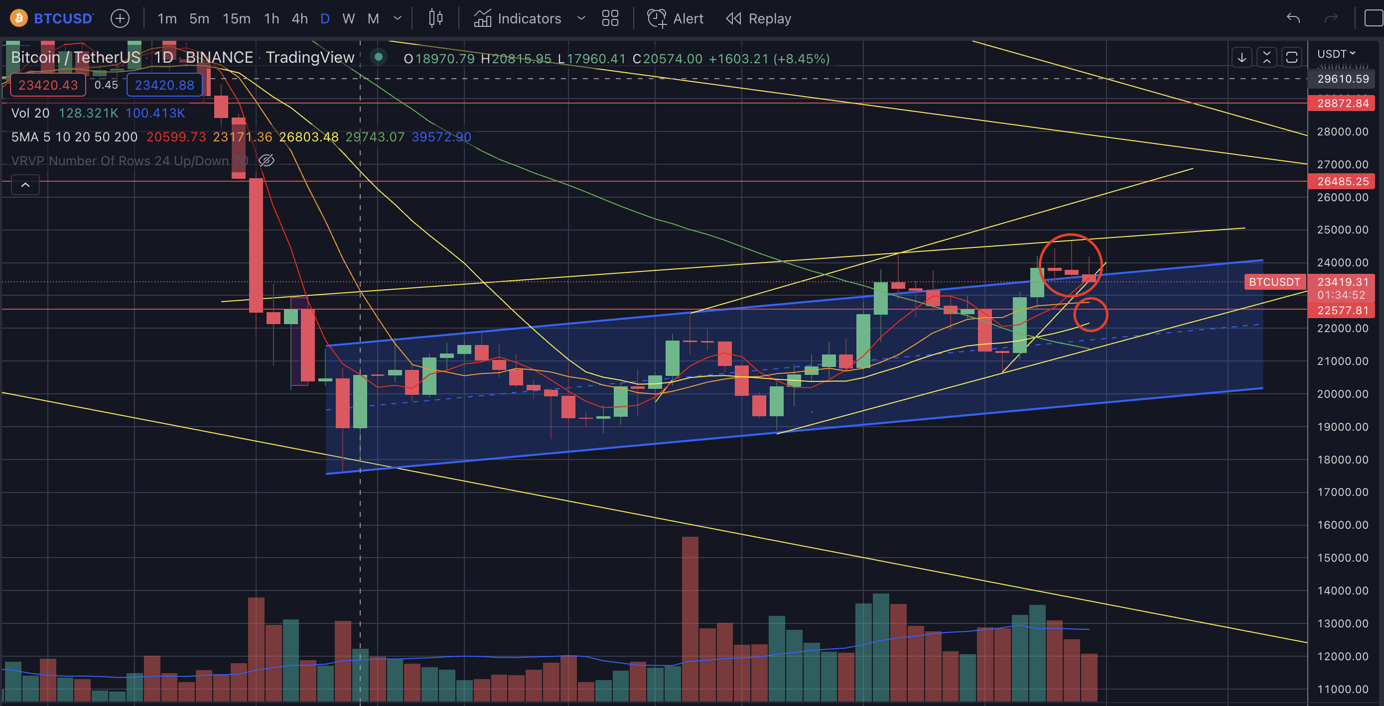The height and width of the screenshot is (706, 1384).
Task: Click the collapse pane icon
Action: [1266, 57]
